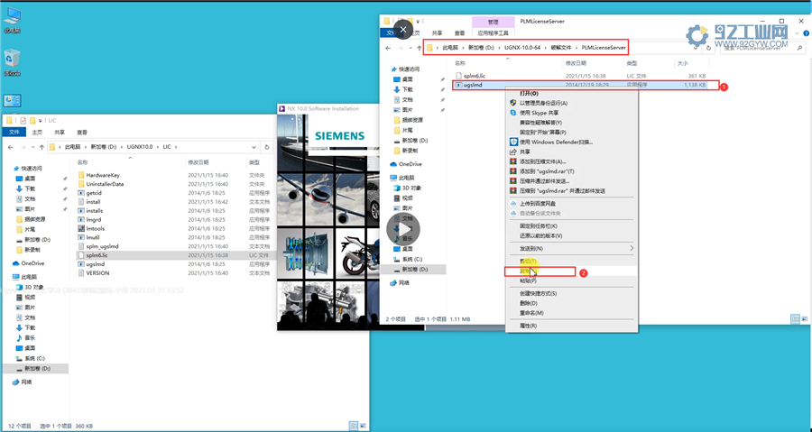
Task: Click the properties checkmark icon in LIC title bar
Action: [23, 121]
